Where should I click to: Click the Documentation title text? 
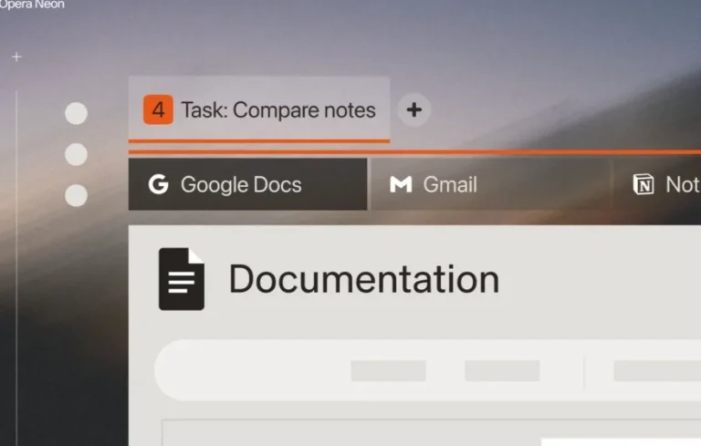pyautogui.click(x=363, y=279)
